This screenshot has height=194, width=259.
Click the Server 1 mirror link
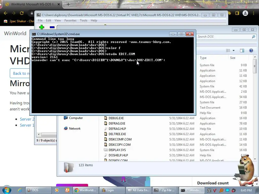click(x=27, y=125)
